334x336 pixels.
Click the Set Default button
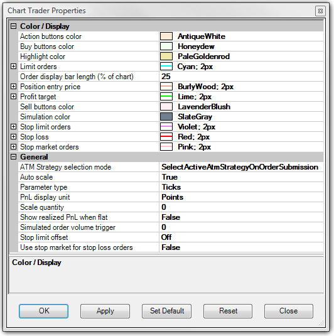[x=166, y=311]
